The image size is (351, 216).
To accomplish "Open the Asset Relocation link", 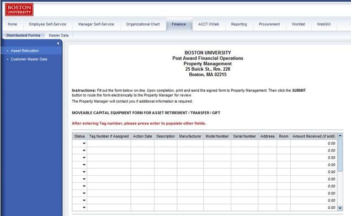I will click(x=25, y=51).
